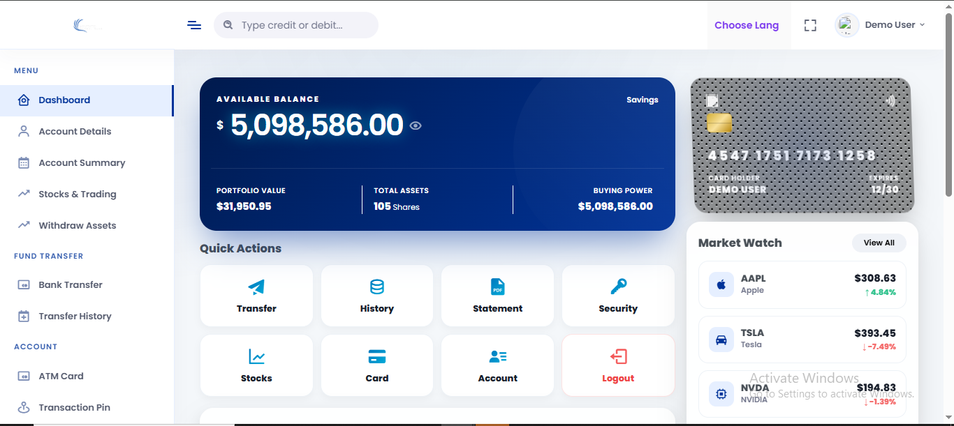
Task: Click the search magnifier icon
Action: click(x=228, y=25)
